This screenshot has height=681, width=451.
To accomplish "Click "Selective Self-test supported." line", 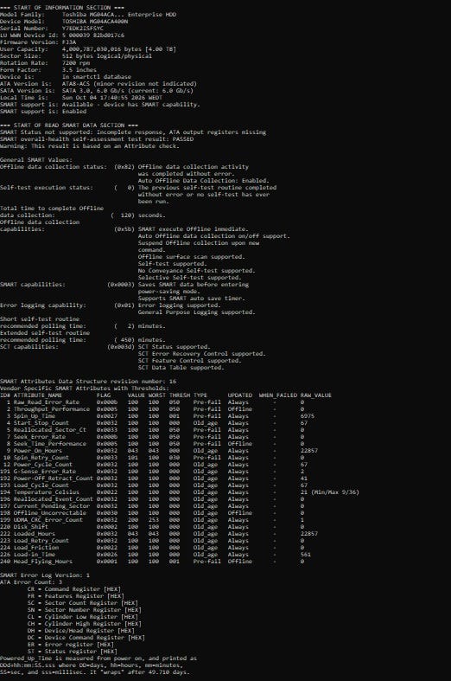I will point(189,278).
